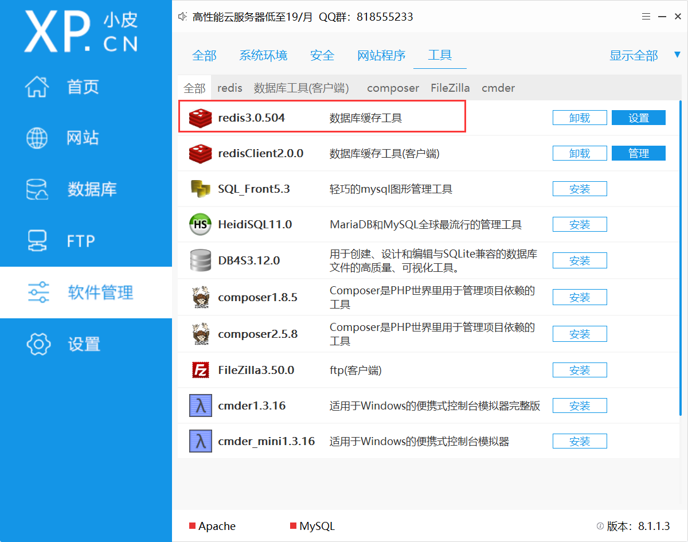Click the speaker announcement icon at top
Viewport: 688px width, 542px height.
pos(183,17)
